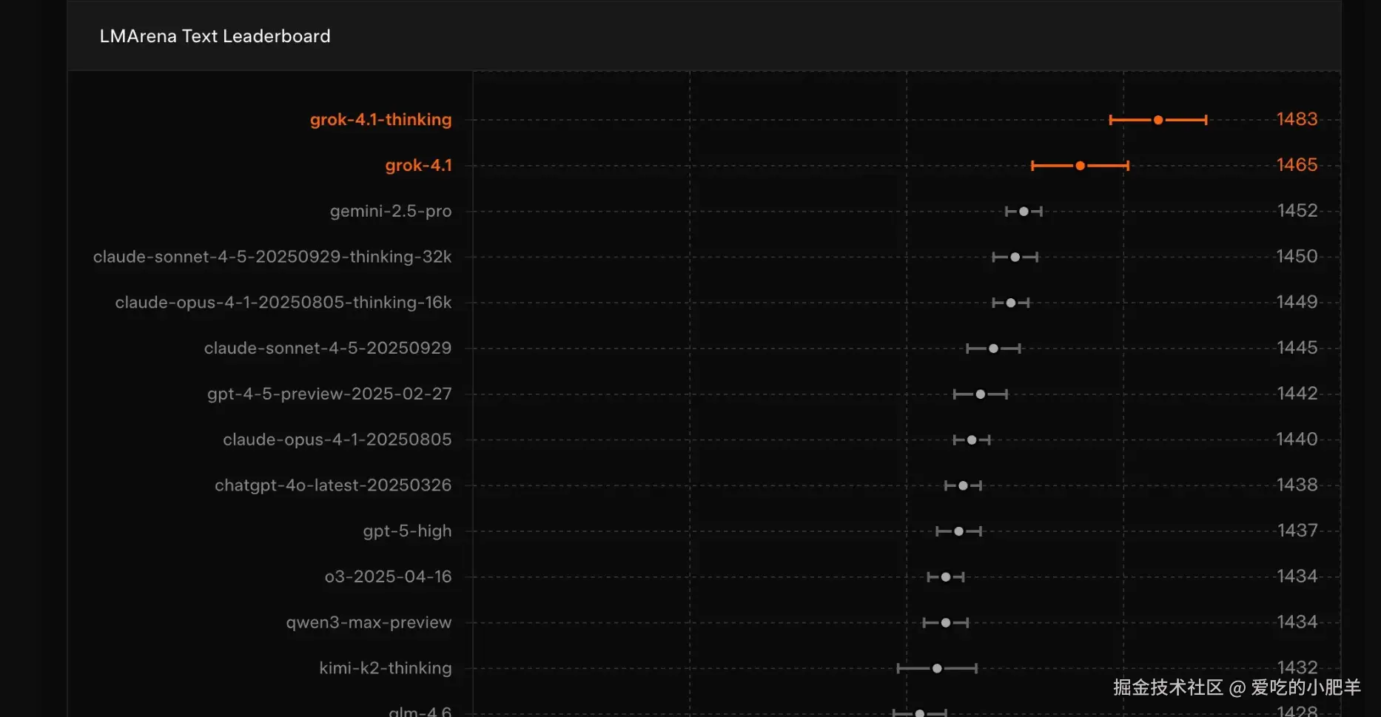Click the score value 1449

[x=1297, y=302]
